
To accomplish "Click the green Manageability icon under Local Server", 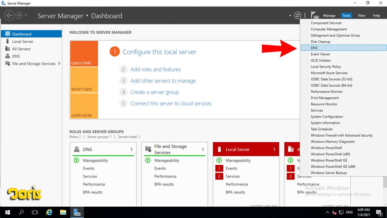I will [219, 160].
